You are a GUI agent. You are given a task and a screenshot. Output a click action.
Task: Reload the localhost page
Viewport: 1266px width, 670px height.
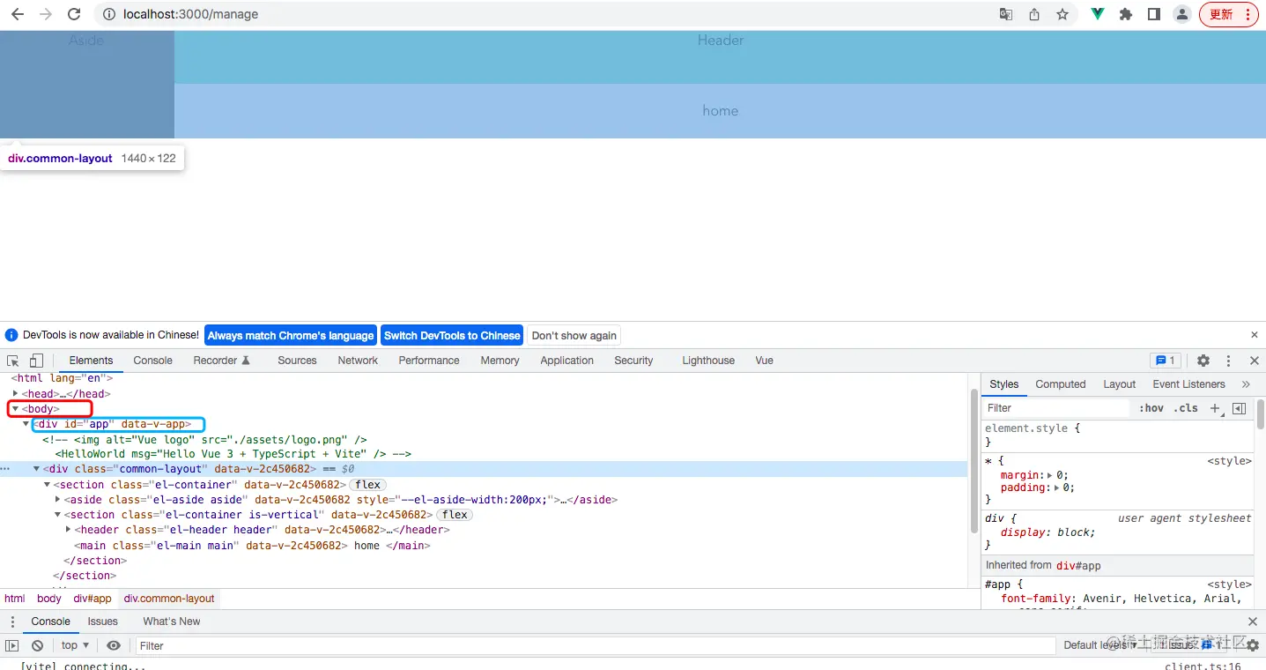[74, 14]
